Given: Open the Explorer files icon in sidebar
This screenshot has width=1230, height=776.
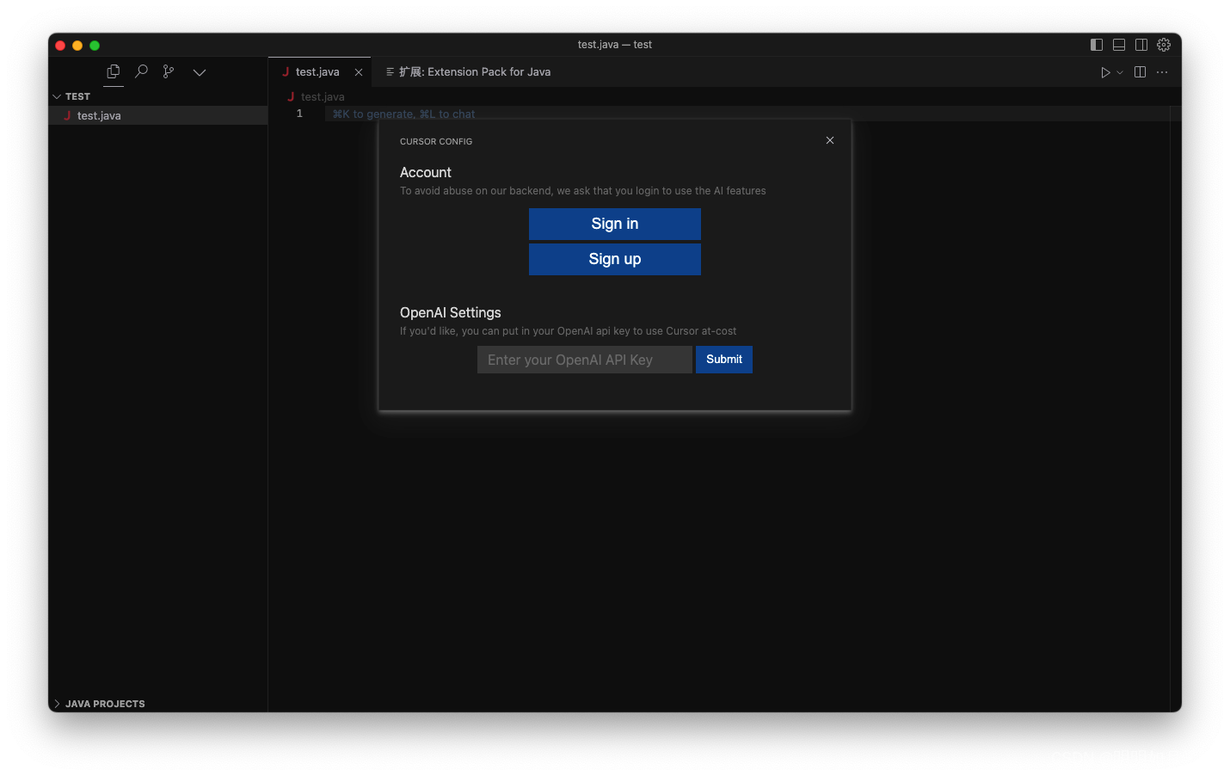Looking at the screenshot, I should pyautogui.click(x=114, y=72).
